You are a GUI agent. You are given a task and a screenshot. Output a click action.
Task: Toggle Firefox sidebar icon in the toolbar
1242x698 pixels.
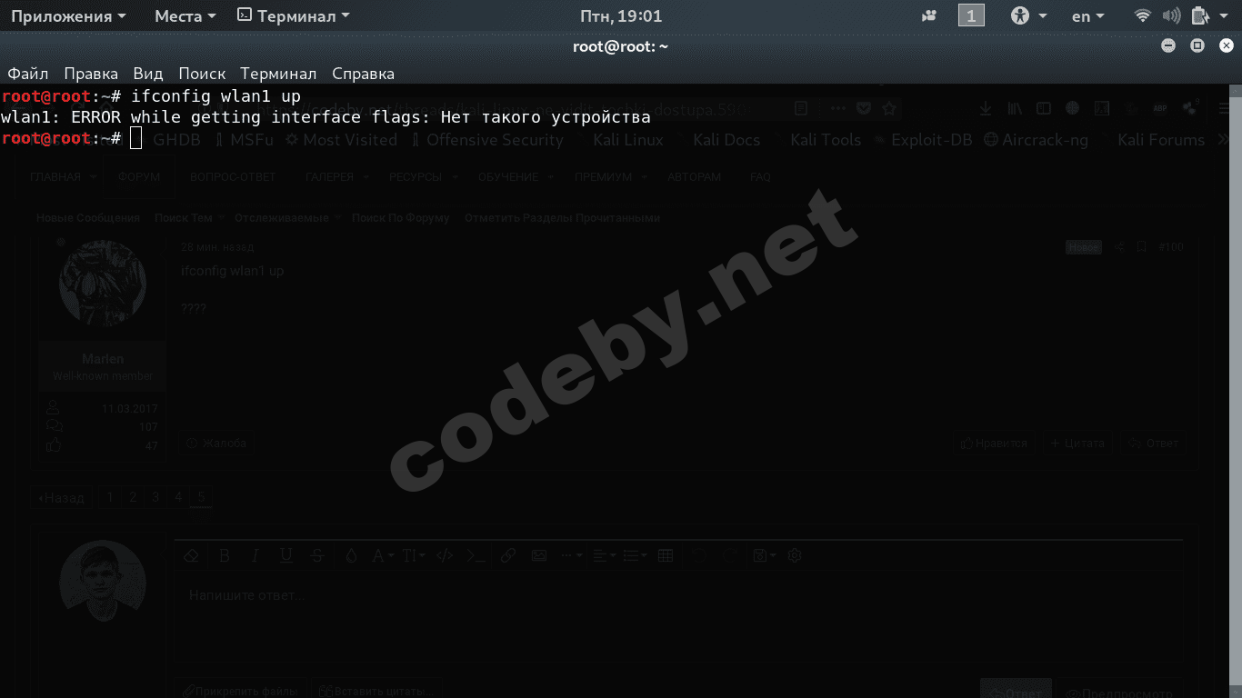(1044, 108)
